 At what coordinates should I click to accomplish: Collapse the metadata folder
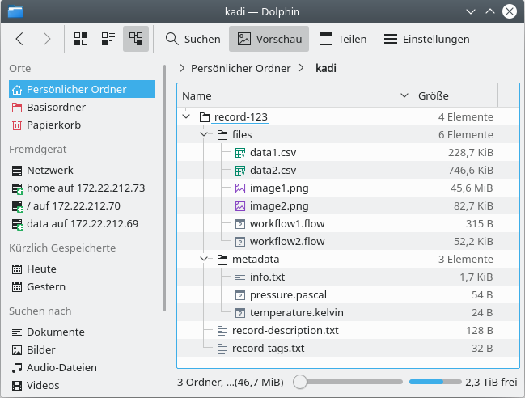click(205, 260)
